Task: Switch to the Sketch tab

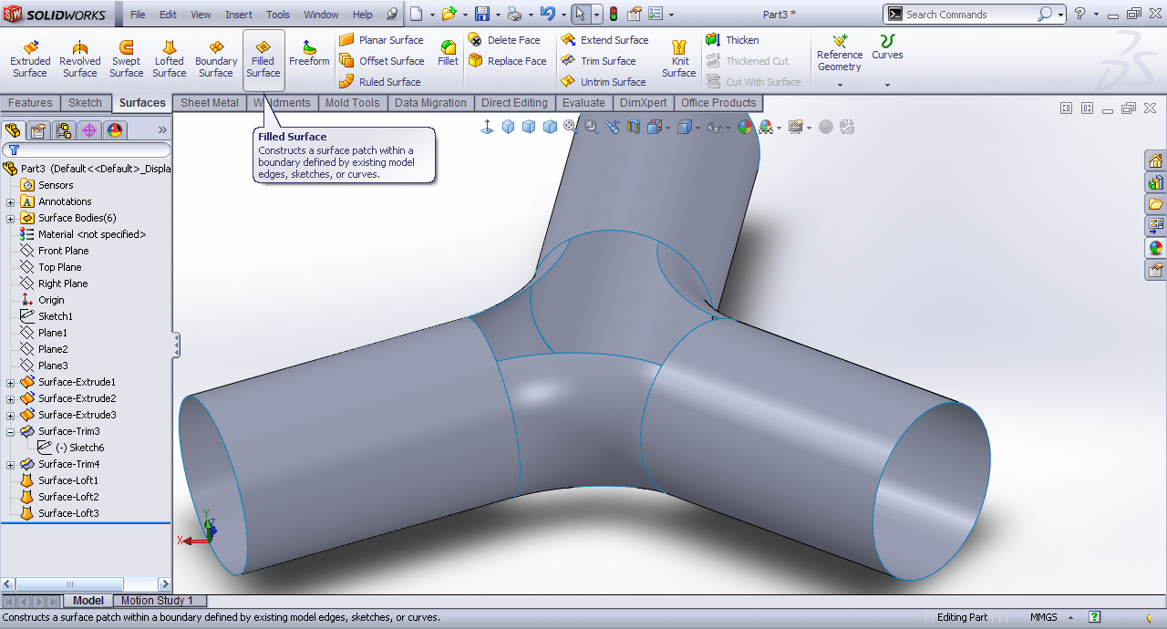Action: [85, 103]
